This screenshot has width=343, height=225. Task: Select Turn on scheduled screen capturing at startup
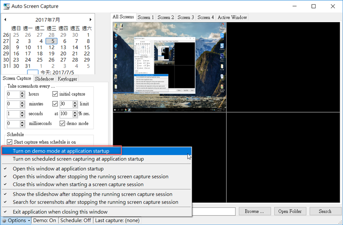(x=78, y=159)
